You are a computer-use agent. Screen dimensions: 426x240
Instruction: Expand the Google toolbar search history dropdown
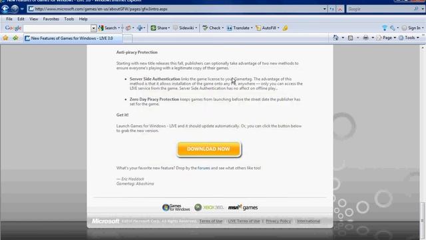point(93,28)
